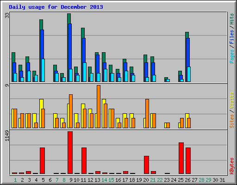Click day label '12' on the x-axis
Screen dimensions: 237x185
pos(90,180)
